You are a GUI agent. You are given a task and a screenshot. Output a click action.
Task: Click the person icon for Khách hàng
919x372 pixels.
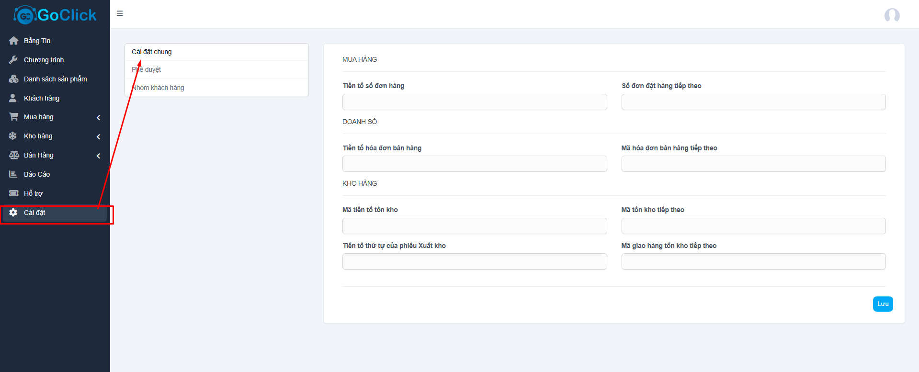tap(13, 98)
